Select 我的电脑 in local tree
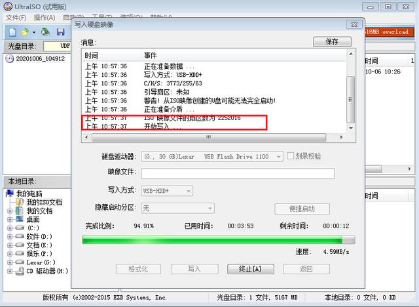The image size is (419, 307). point(29,194)
